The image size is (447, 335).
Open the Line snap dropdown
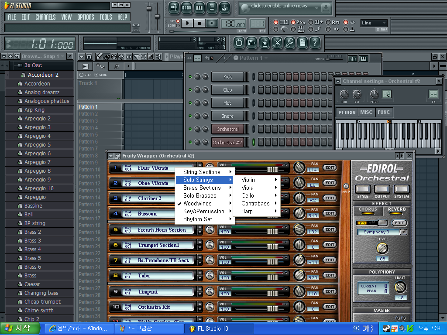click(x=374, y=23)
